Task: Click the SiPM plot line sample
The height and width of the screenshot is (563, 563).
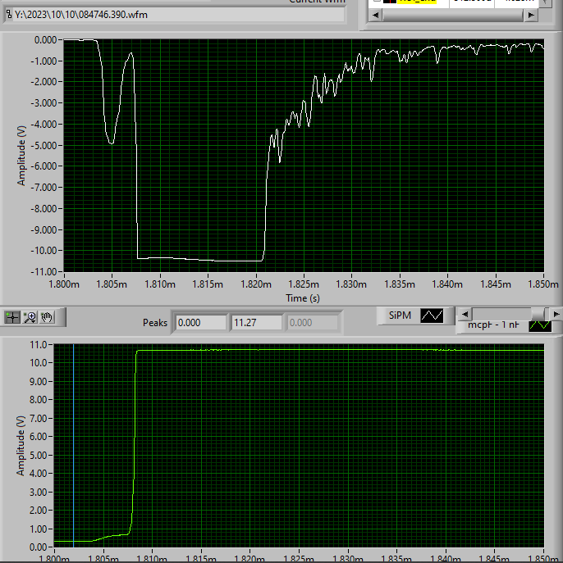Action: (x=432, y=316)
